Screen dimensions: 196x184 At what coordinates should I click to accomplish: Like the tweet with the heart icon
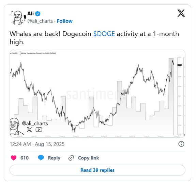point(14,158)
